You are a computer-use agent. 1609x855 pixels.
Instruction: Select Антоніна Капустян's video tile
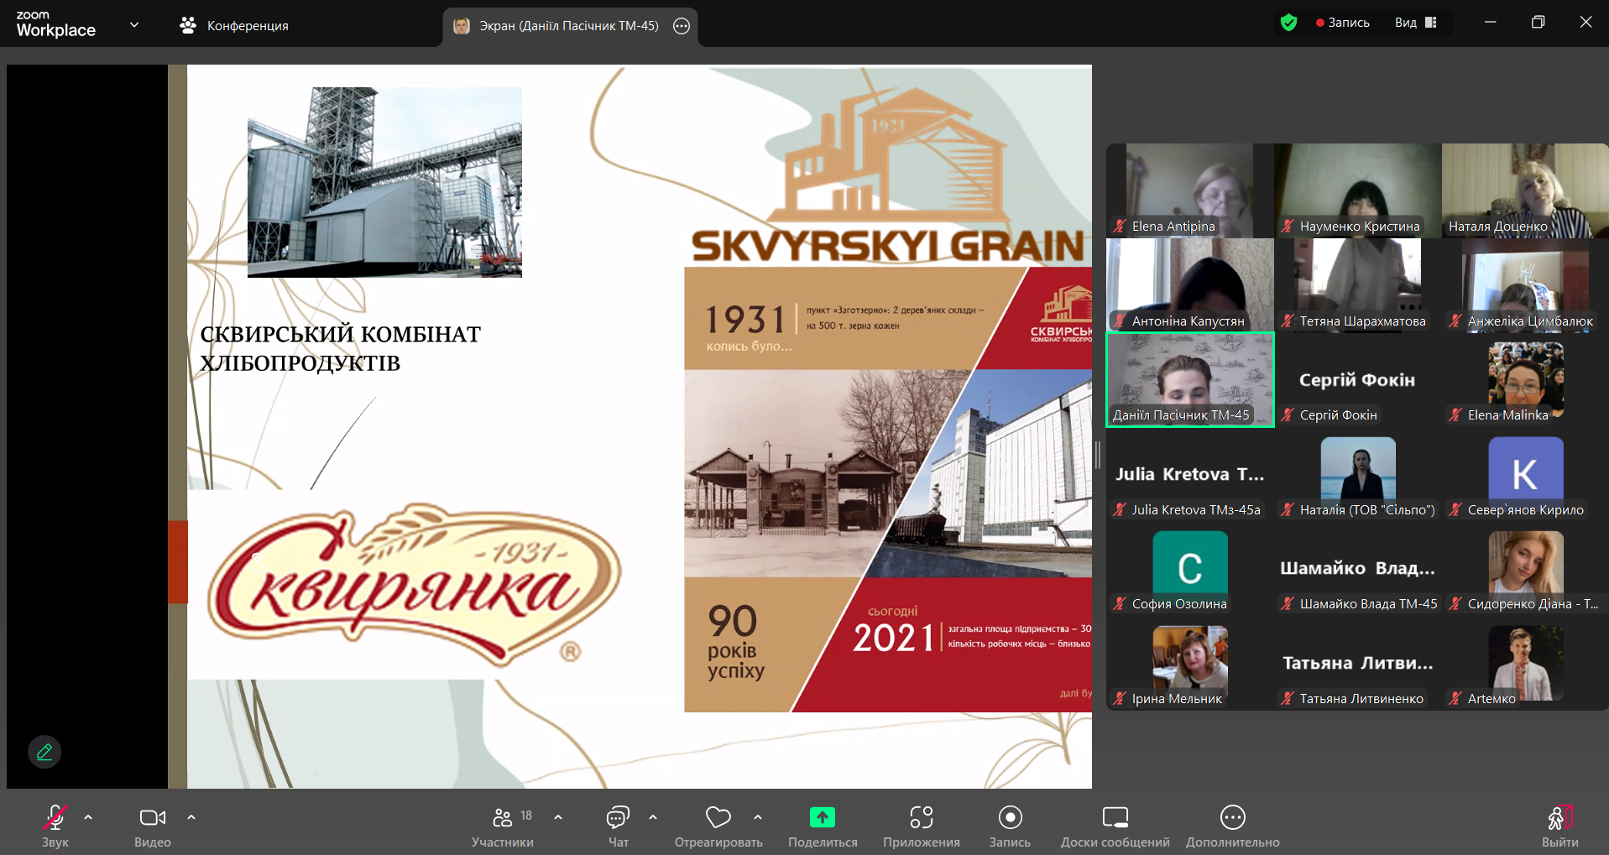[1189, 285]
